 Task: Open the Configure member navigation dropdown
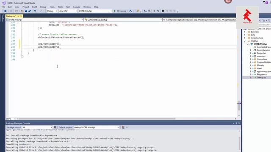199,20
